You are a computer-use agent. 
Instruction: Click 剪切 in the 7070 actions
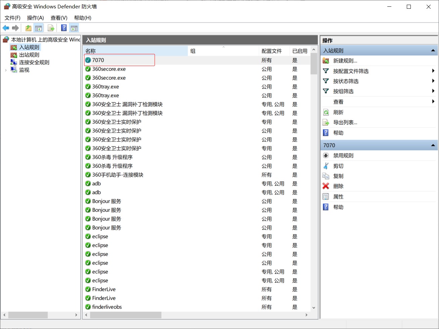pyautogui.click(x=338, y=166)
